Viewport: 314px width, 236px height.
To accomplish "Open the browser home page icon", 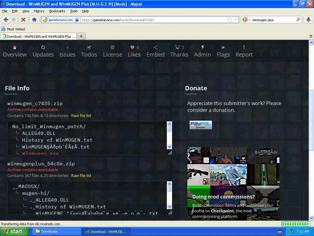I will point(34,20).
